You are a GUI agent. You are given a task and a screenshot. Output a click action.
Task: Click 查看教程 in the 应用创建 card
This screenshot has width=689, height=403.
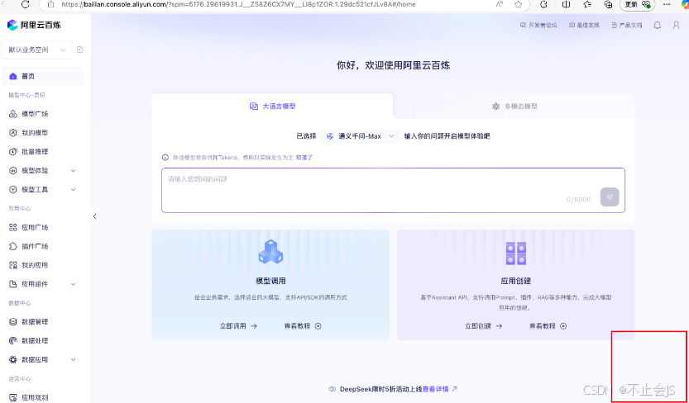[x=548, y=326]
